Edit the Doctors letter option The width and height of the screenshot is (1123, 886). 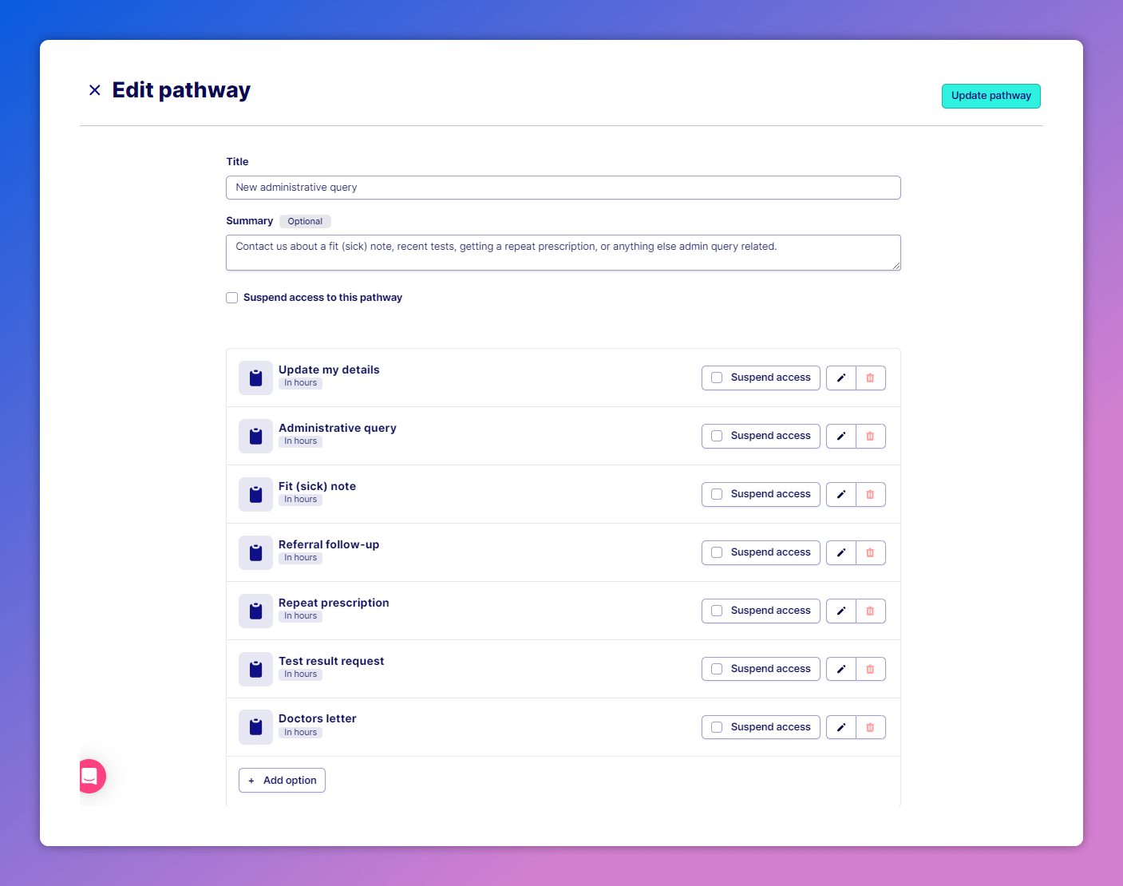point(840,727)
